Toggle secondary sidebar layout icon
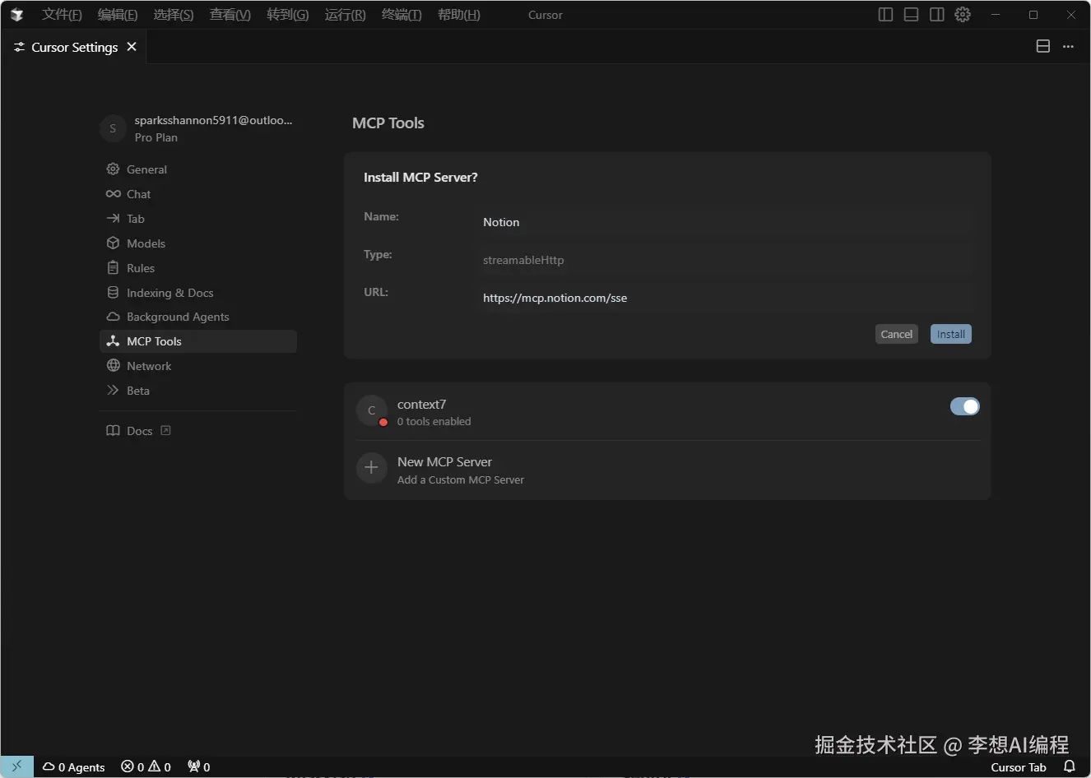The image size is (1091, 778). coord(936,15)
